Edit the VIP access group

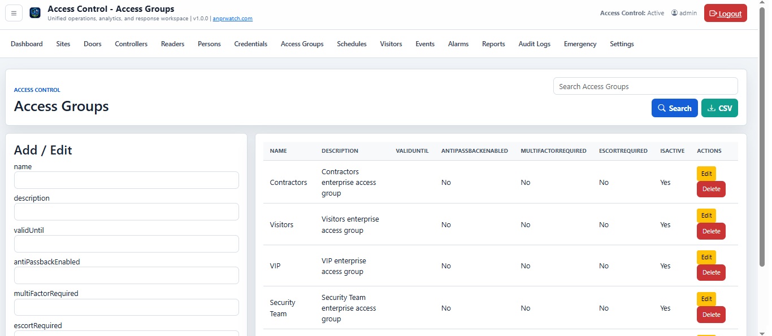pos(706,257)
